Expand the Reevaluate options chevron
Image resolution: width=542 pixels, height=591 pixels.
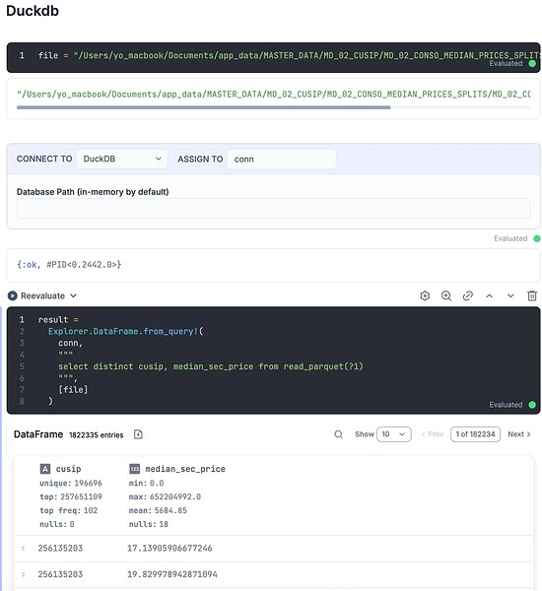(x=73, y=295)
